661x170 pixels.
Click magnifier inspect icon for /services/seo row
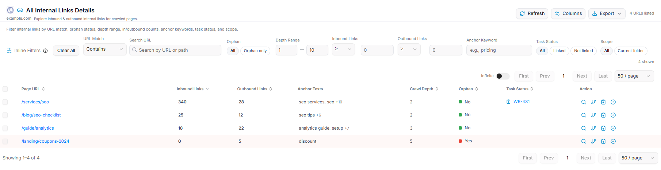click(584, 102)
